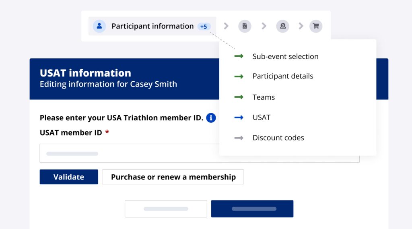
Task: Focus the USAT member ID field
Action: (x=129, y=153)
